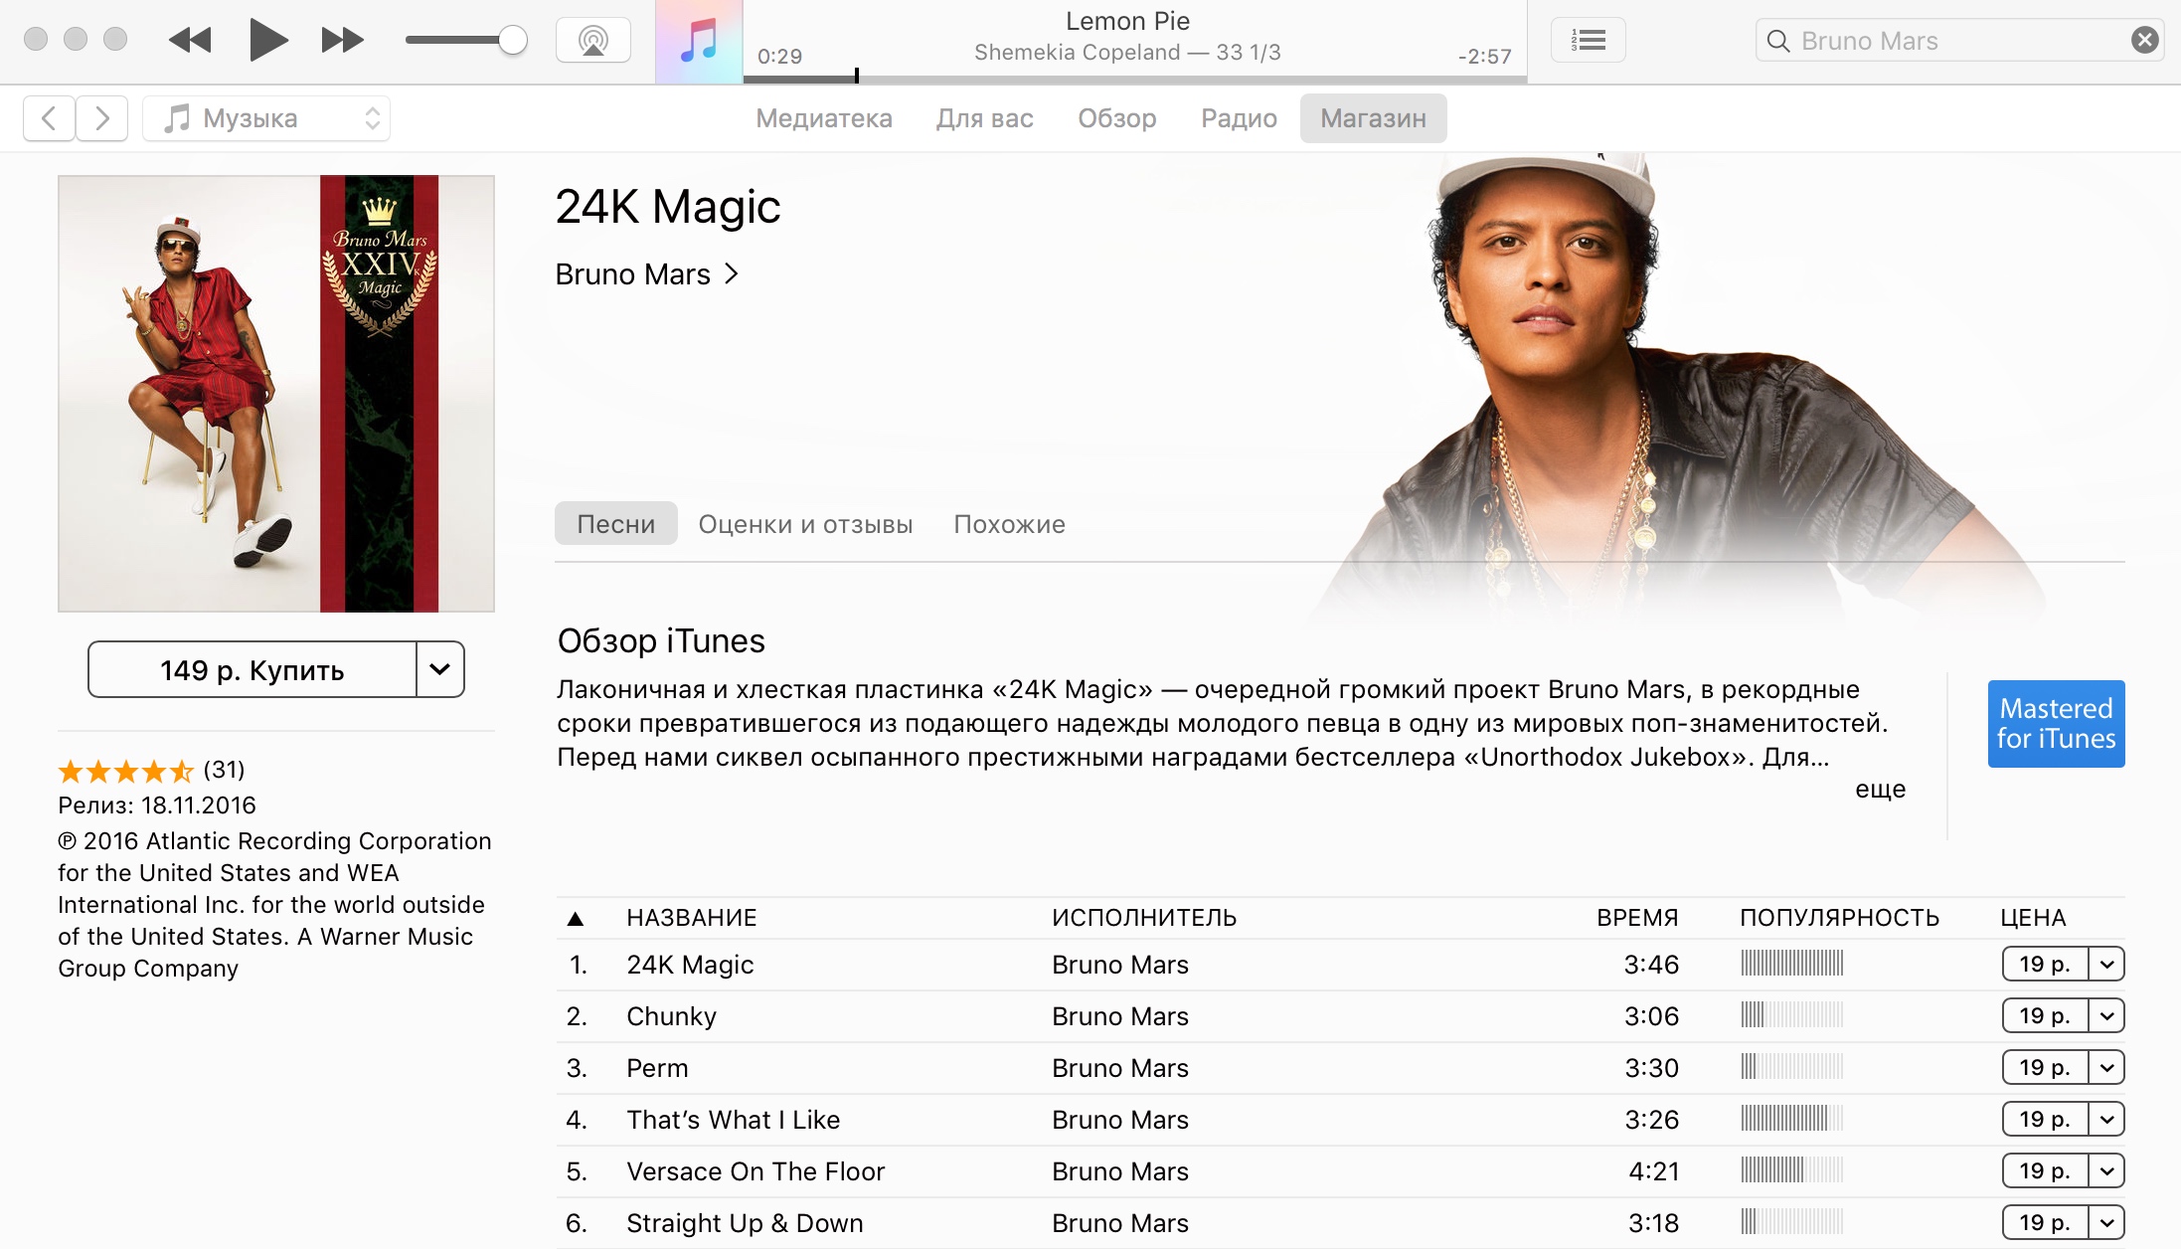The width and height of the screenshot is (2181, 1249).
Task: Expand arrow next to 149 р. Купить
Action: (439, 669)
